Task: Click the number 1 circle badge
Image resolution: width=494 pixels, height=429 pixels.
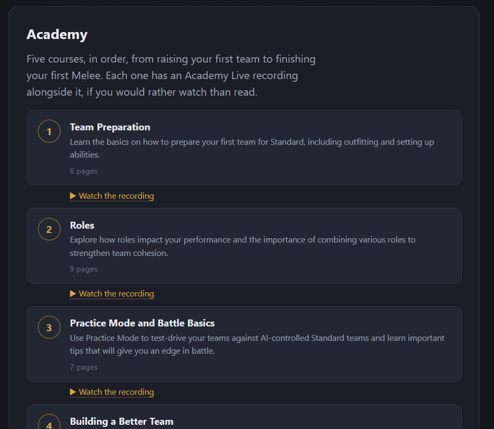Action: click(x=49, y=131)
